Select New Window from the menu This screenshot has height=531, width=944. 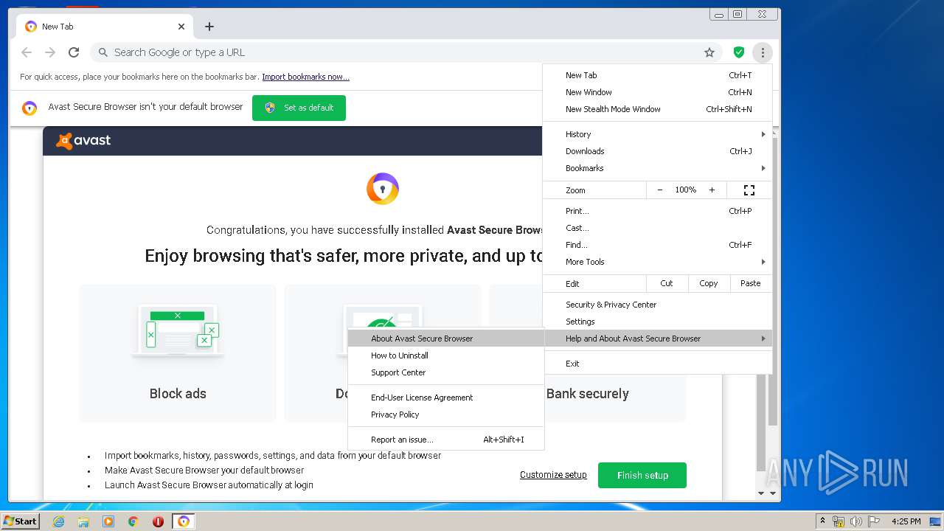(x=657, y=92)
